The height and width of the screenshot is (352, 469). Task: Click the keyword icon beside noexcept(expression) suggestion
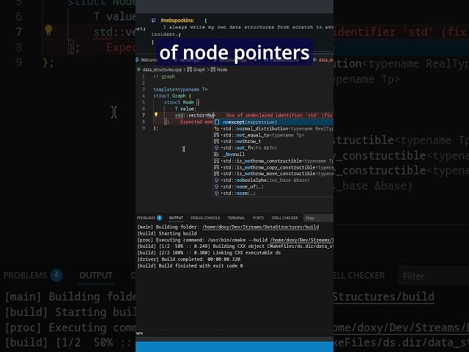click(217, 122)
